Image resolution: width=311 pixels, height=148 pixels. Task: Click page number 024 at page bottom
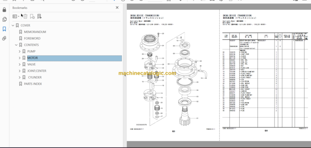tap(266, 131)
